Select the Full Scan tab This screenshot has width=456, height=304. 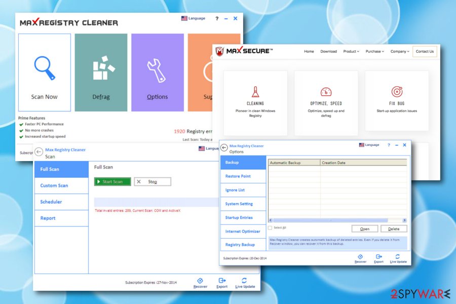click(61, 169)
